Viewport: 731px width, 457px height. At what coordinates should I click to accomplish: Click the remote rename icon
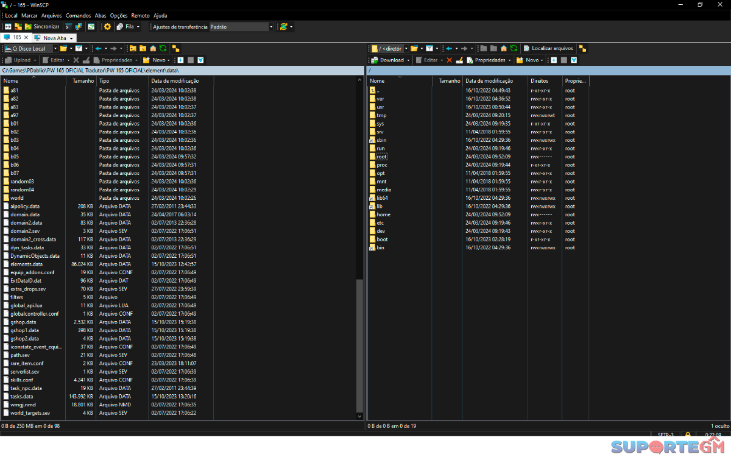click(x=460, y=60)
